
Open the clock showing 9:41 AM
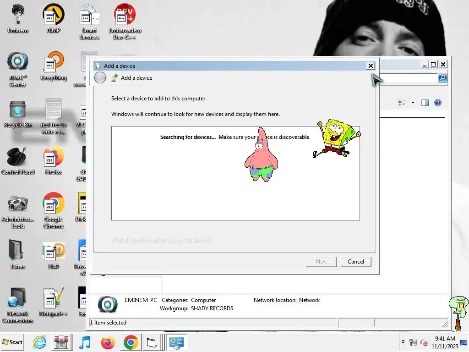click(x=445, y=342)
